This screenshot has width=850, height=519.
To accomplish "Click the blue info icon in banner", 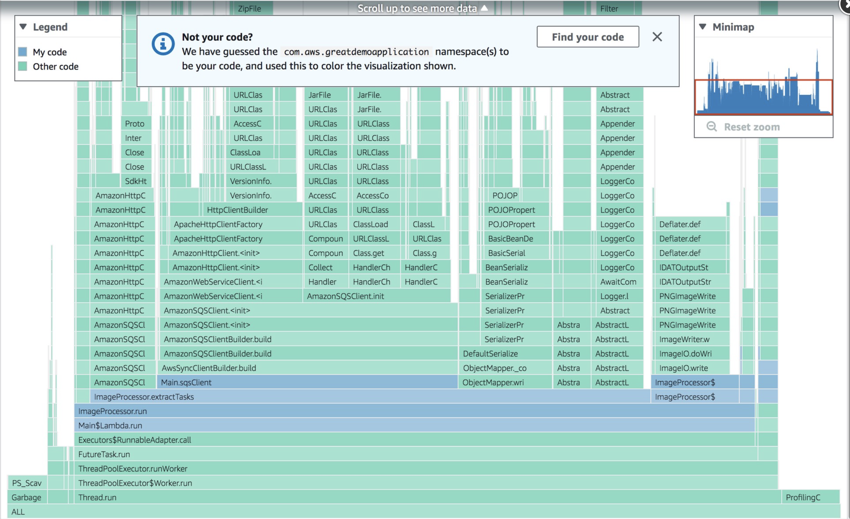I will click(x=163, y=44).
